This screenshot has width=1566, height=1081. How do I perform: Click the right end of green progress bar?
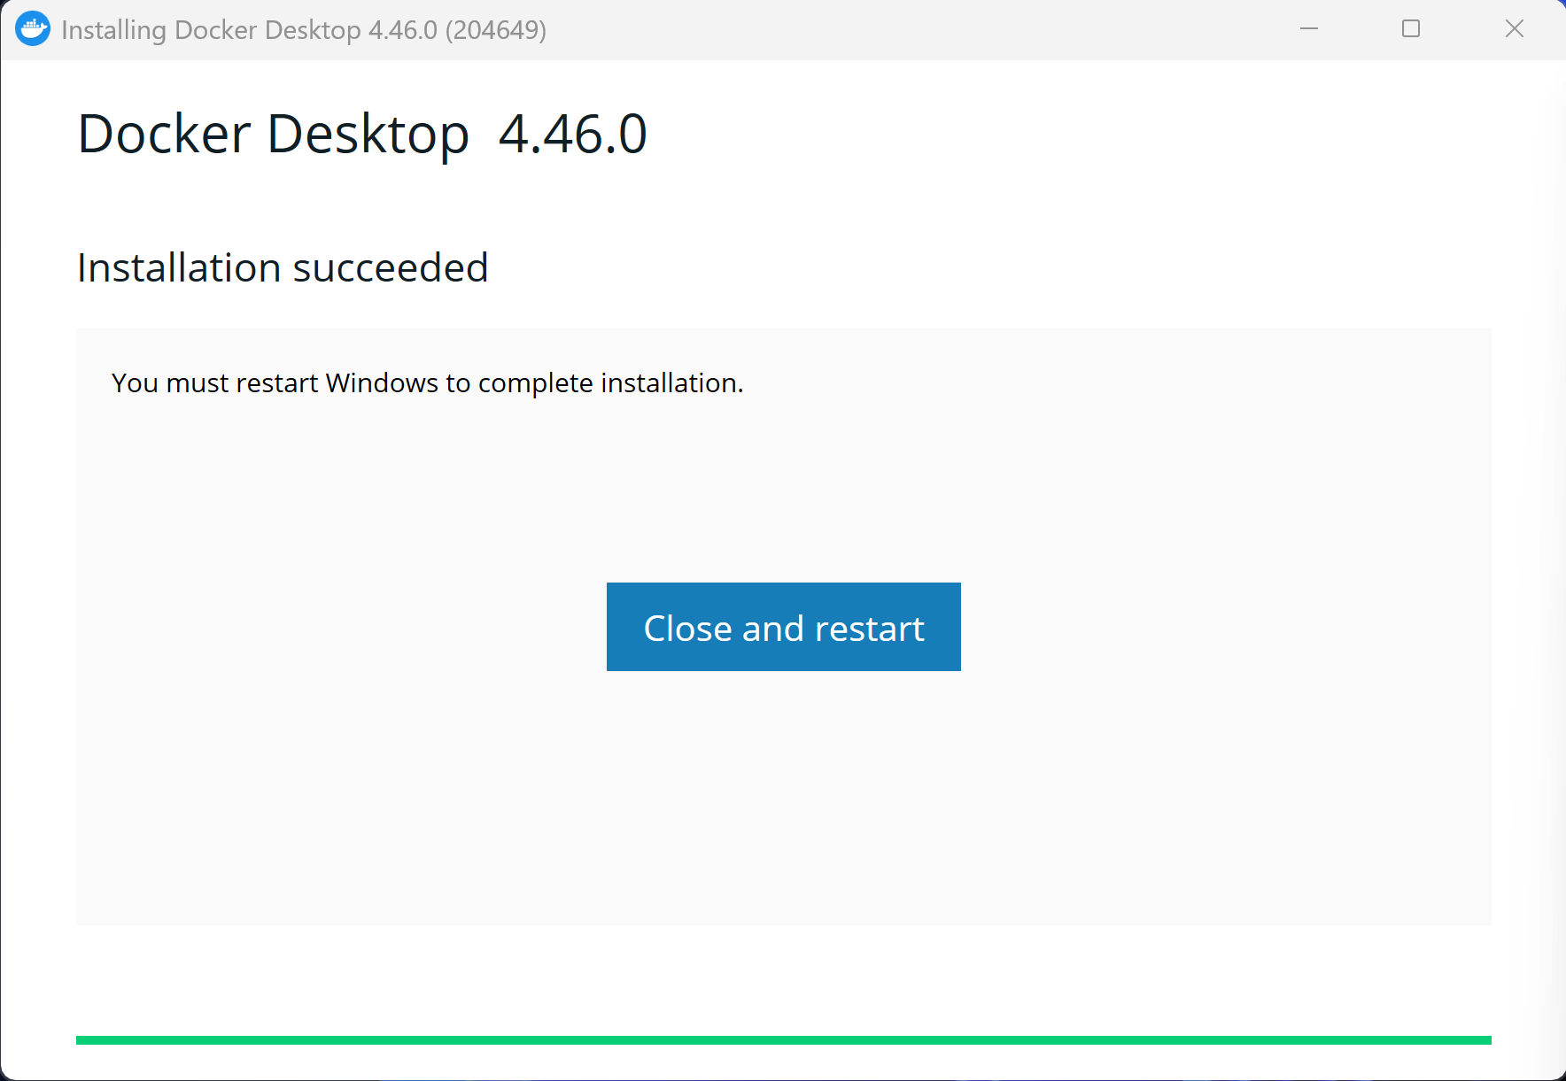click(1479, 1040)
